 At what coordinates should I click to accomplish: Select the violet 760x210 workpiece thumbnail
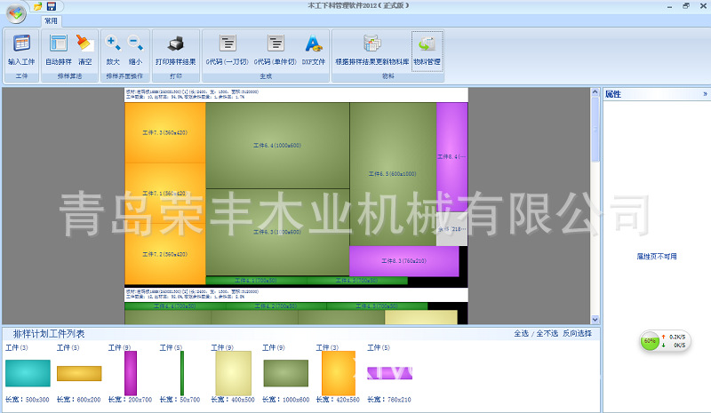coord(389,373)
